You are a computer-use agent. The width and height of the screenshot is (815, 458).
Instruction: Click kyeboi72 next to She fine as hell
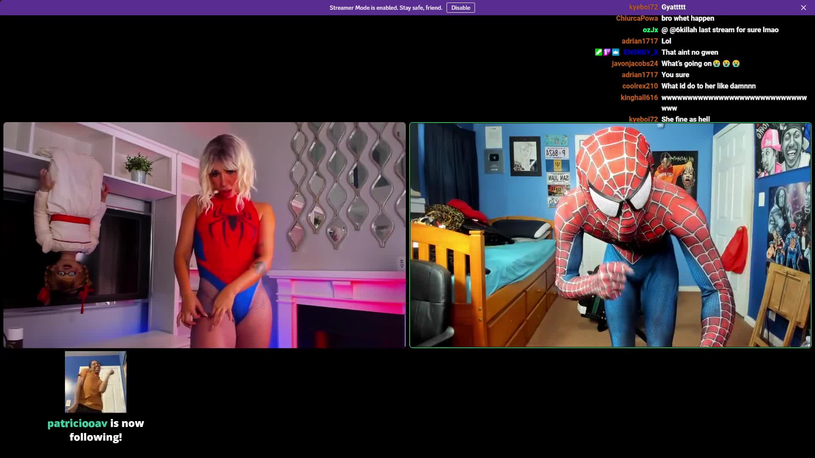(x=643, y=119)
